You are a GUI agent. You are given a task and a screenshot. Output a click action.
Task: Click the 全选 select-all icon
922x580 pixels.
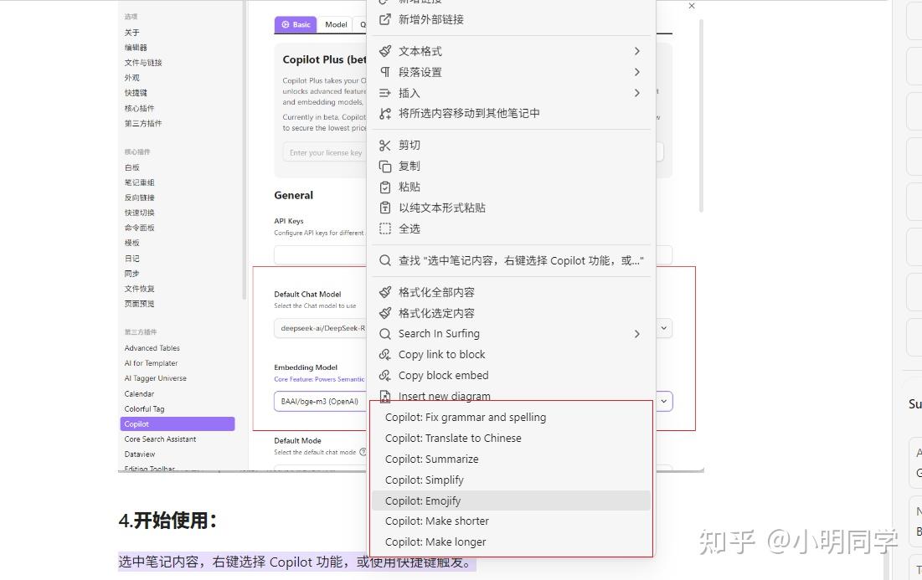385,228
